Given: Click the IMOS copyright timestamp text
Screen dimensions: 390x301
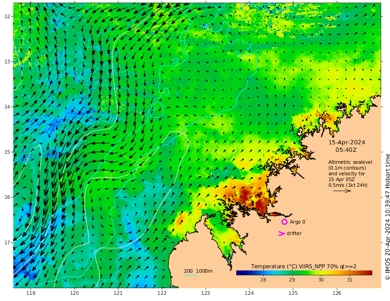Looking at the screenshot, I should pyautogui.click(x=387, y=217).
